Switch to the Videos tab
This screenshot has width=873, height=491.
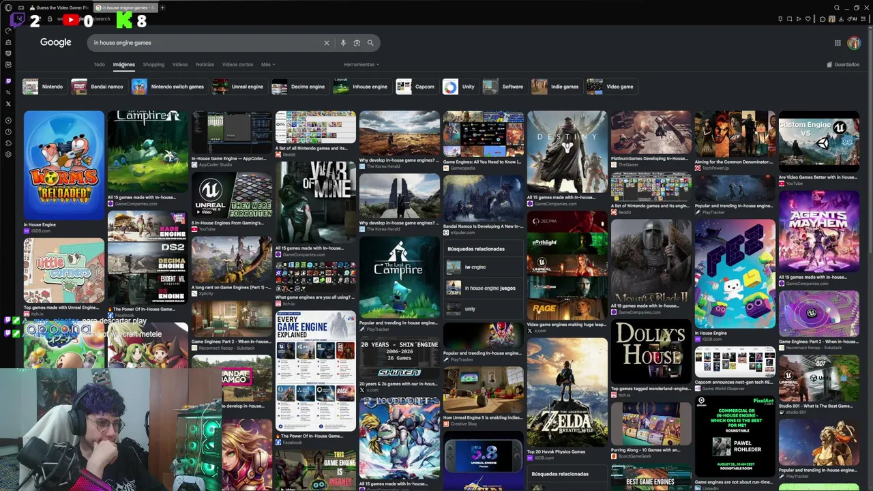[180, 65]
